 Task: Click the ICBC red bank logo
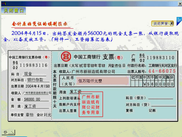[66, 56]
